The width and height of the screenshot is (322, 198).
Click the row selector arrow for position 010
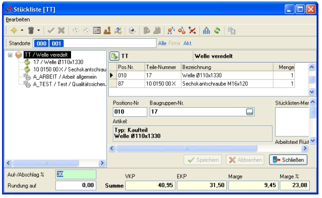click(x=113, y=76)
